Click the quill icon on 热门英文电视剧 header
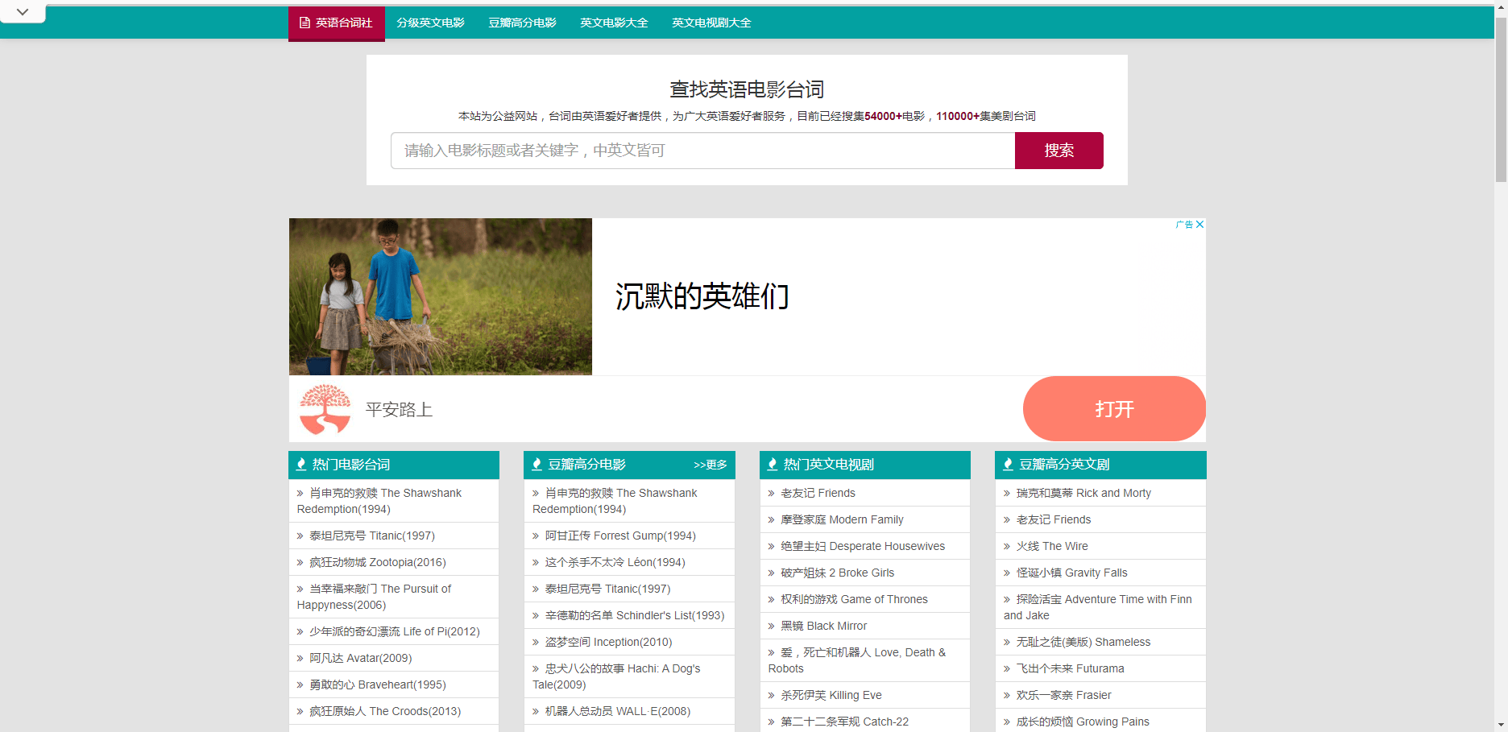1508x732 pixels. pos(772,464)
